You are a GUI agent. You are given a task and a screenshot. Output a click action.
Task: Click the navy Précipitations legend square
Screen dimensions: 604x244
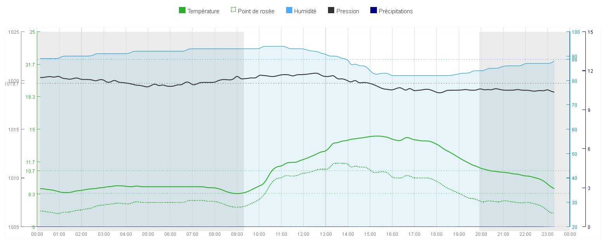point(373,11)
